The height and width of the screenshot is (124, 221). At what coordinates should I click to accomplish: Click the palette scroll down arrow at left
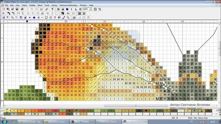pos(2,114)
